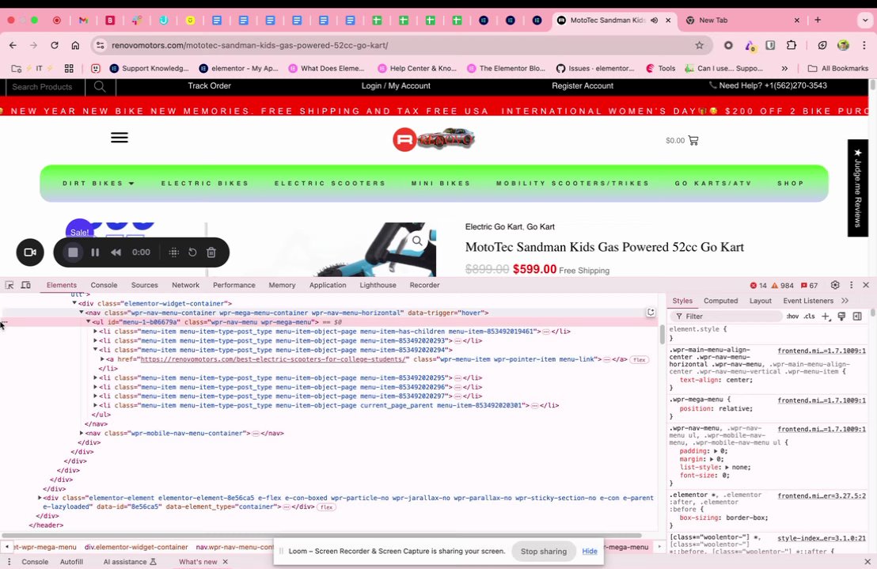The height and width of the screenshot is (569, 877).
Task: Open DevTools settings gear
Action: pos(835,285)
